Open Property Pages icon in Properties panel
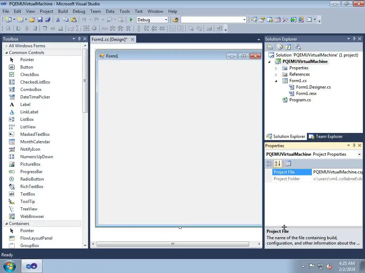This screenshot has width=365, height=273. coord(288,164)
